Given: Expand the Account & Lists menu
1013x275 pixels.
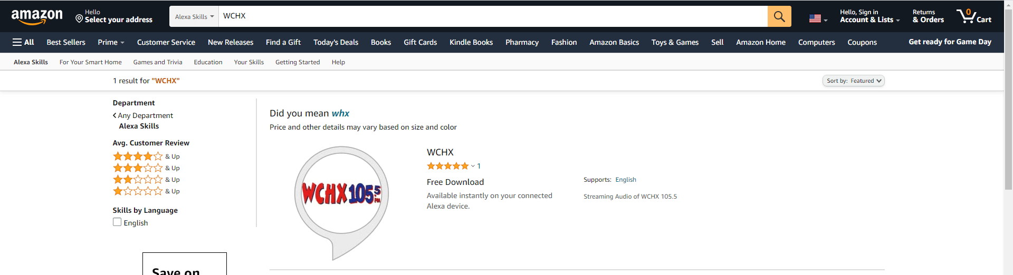Looking at the screenshot, I should (x=869, y=16).
